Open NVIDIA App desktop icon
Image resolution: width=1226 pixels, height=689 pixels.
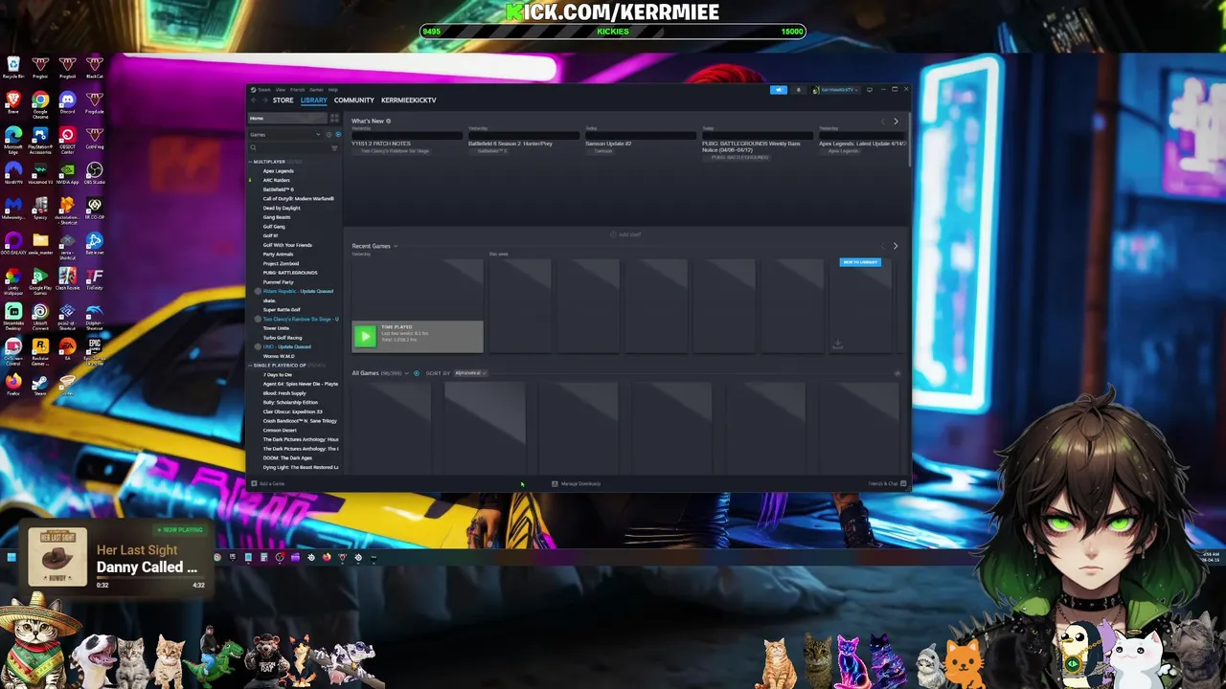click(67, 173)
